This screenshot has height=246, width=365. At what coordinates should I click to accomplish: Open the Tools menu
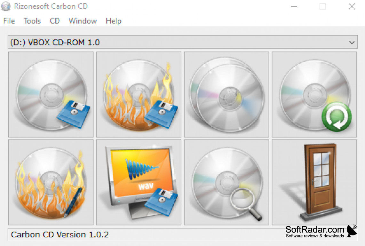coord(32,21)
